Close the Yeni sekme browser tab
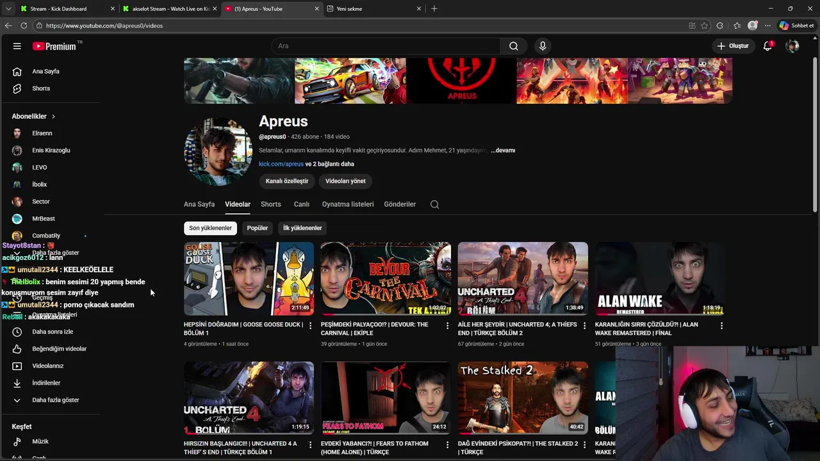The height and width of the screenshot is (461, 820). pyautogui.click(x=419, y=9)
